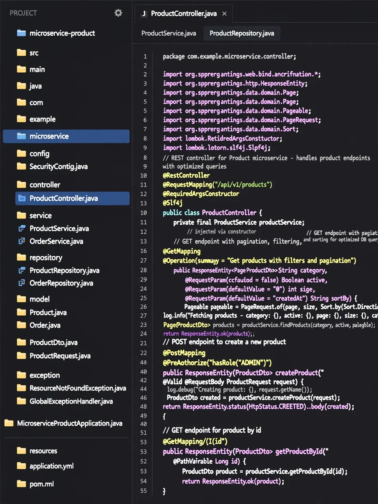Image resolution: width=378 pixels, height=504 pixels.
Task: Select the src folder label
Action: tap(34, 53)
